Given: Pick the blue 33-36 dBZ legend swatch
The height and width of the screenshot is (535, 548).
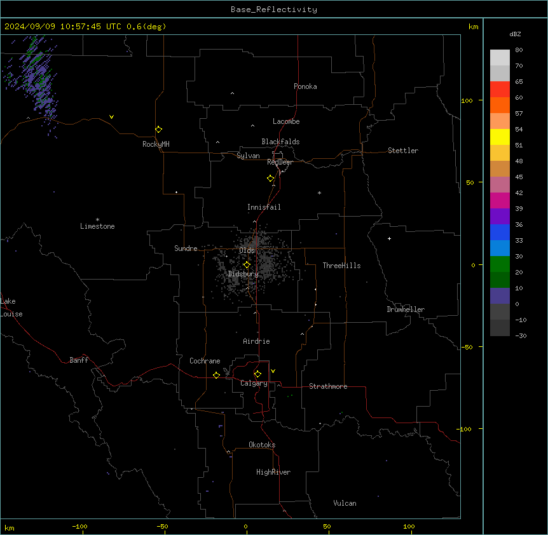Looking at the screenshot, I should pyautogui.click(x=500, y=232).
